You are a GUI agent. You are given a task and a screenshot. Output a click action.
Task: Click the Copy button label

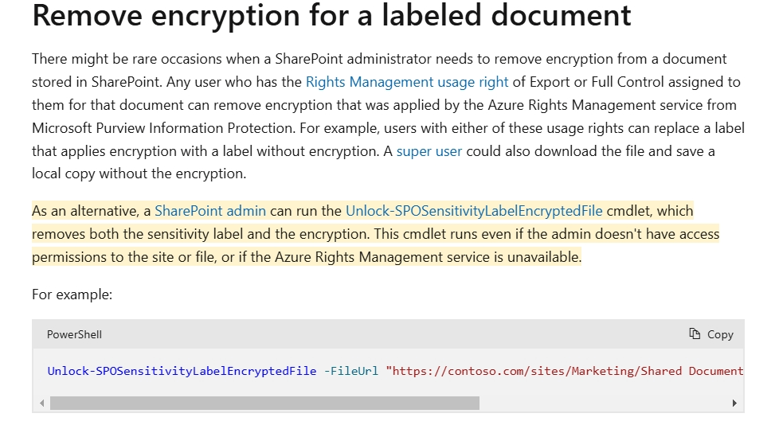[x=720, y=335]
